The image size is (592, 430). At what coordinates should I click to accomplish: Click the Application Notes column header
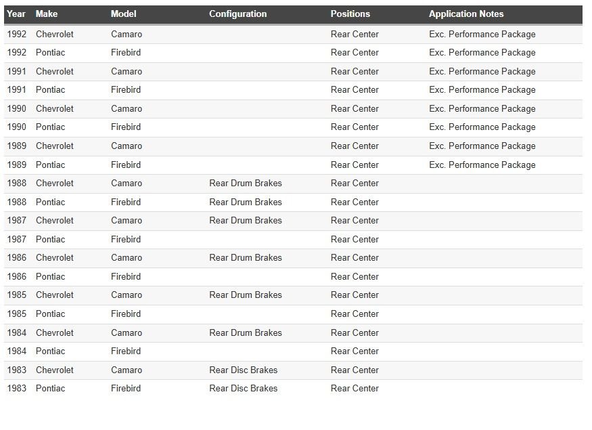(465, 14)
